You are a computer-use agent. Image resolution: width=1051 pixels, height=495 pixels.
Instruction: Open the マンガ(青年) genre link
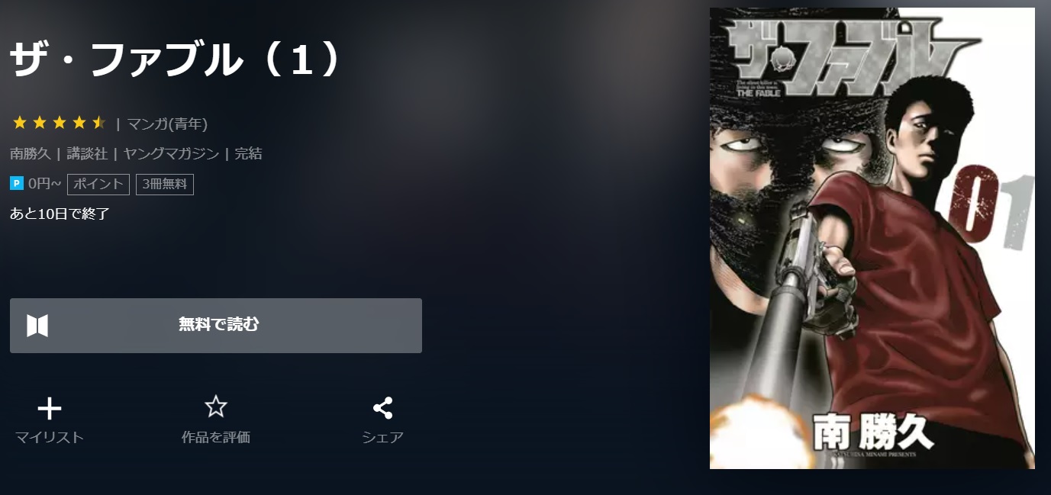(x=167, y=124)
